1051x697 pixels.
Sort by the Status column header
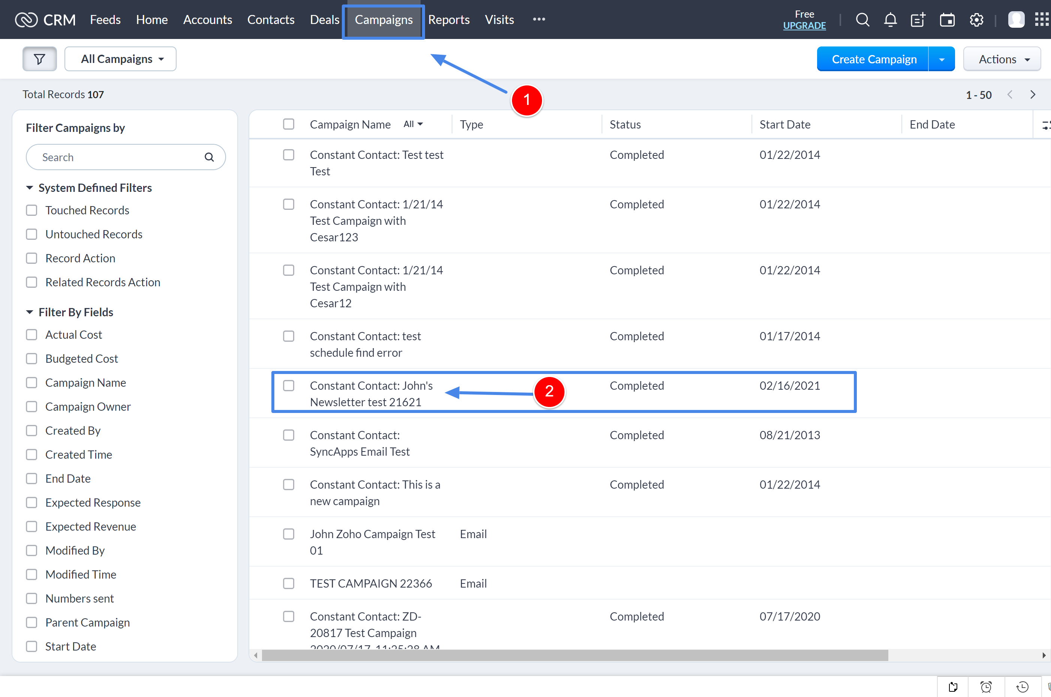(625, 124)
